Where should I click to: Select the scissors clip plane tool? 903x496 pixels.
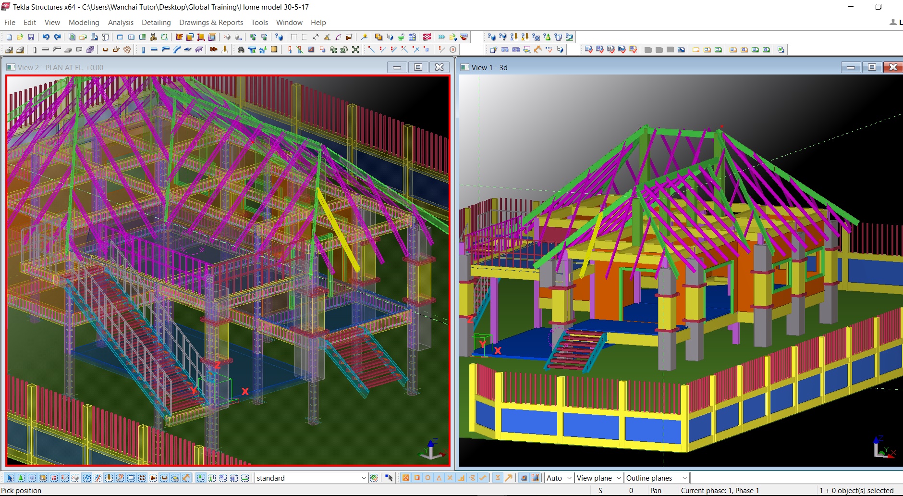click(x=153, y=37)
